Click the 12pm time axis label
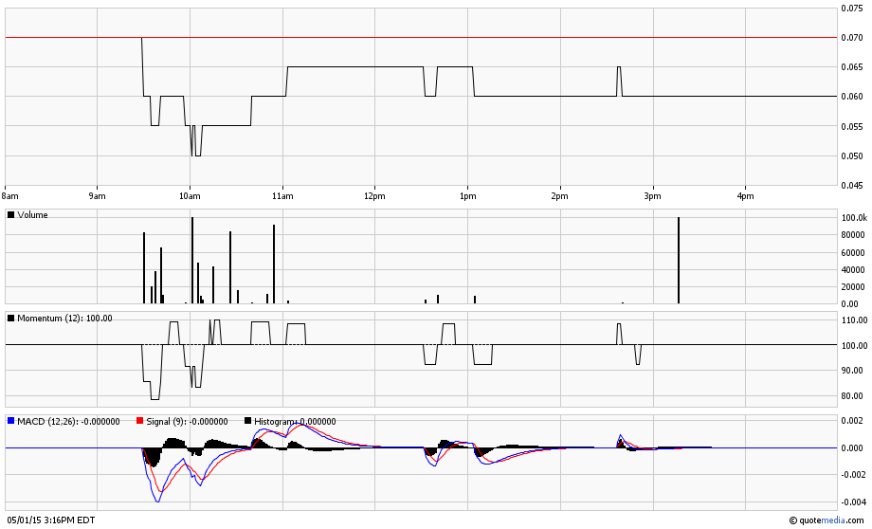This screenshot has width=872, height=529. [374, 196]
